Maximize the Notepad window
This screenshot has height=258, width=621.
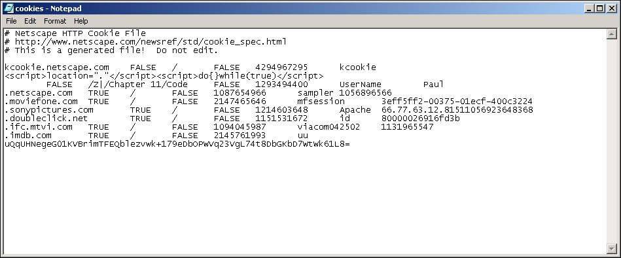tap(599, 8)
